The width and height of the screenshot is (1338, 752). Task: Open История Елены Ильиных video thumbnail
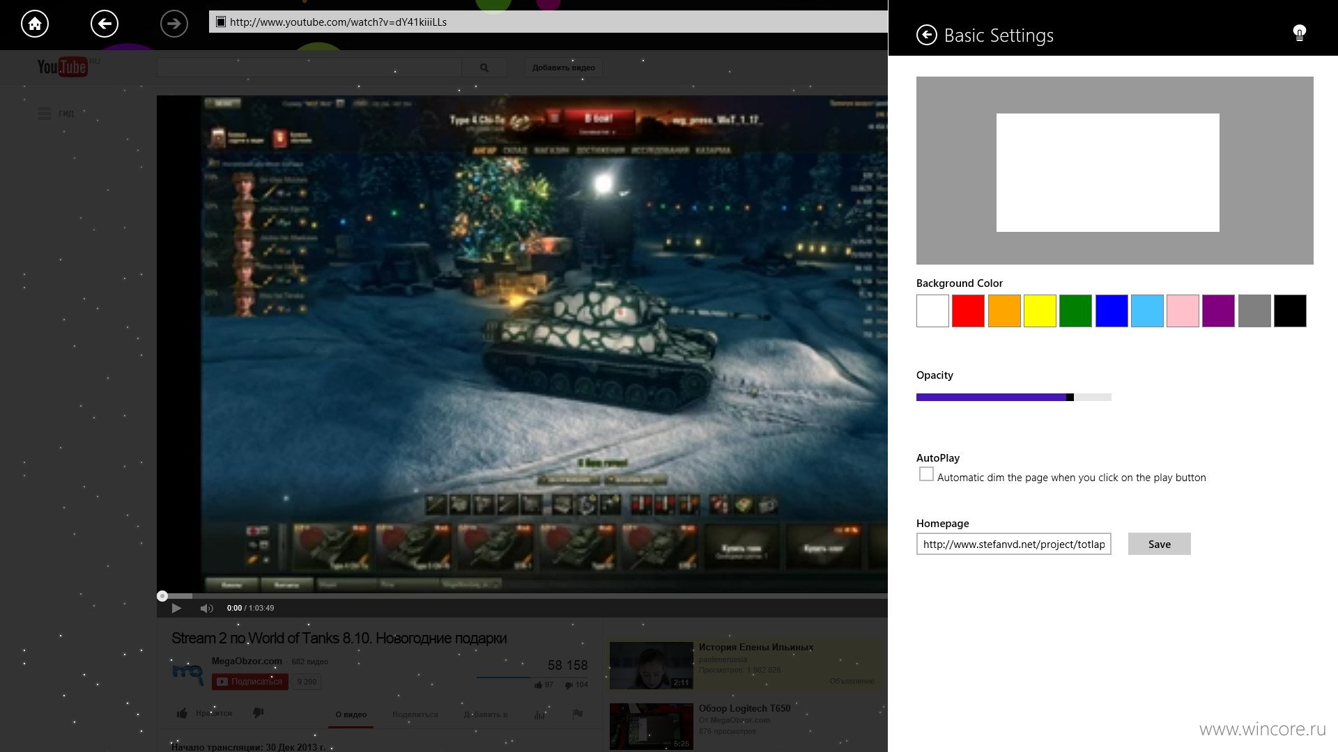point(651,665)
